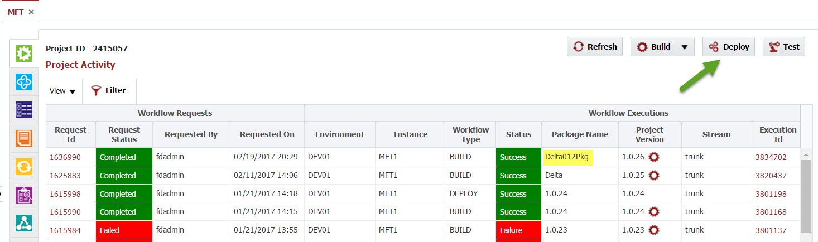Open request id 1625883

65,176
